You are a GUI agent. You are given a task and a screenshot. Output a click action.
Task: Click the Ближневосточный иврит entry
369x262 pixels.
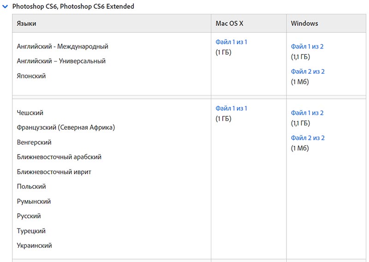point(54,172)
